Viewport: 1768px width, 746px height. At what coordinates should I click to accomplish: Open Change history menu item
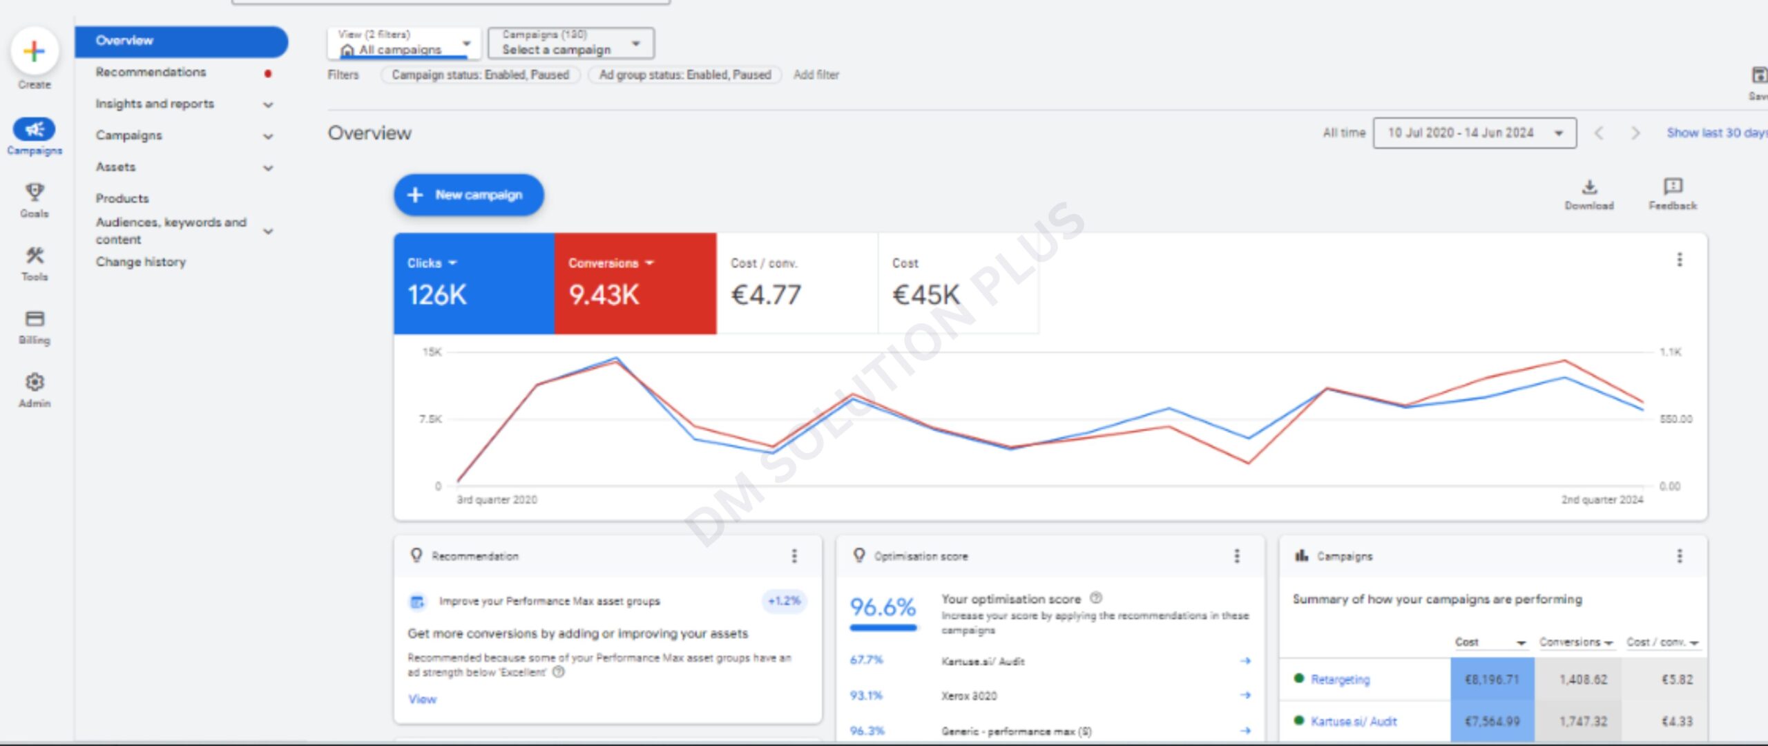pos(141,262)
